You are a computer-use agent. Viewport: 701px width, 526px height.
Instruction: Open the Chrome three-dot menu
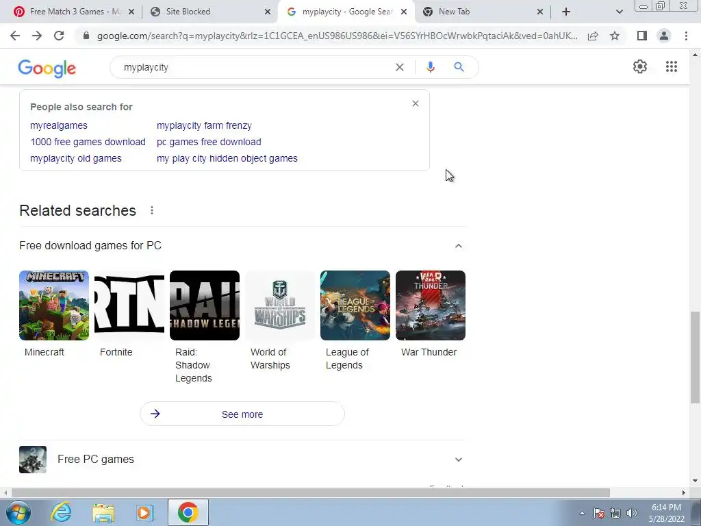click(686, 36)
